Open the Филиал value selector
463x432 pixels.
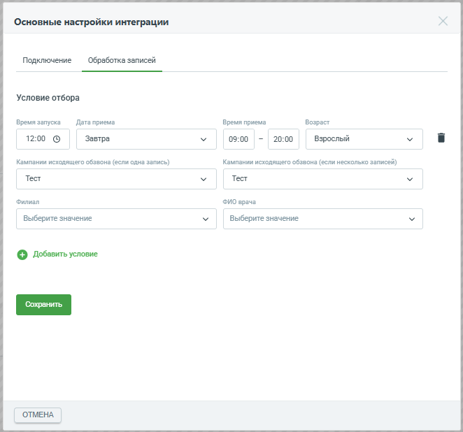(x=116, y=219)
